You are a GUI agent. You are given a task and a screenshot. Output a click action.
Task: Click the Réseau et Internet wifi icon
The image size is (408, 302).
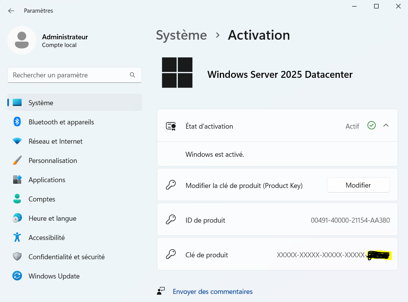click(x=17, y=141)
